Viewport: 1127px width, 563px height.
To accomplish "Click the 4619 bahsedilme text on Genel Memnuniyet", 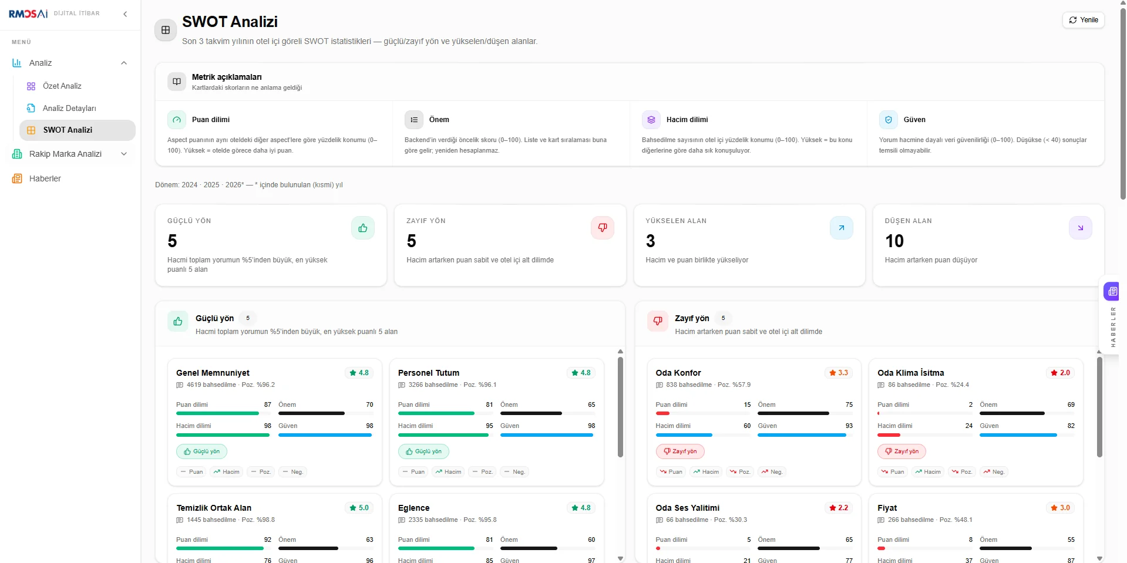I will click(211, 385).
